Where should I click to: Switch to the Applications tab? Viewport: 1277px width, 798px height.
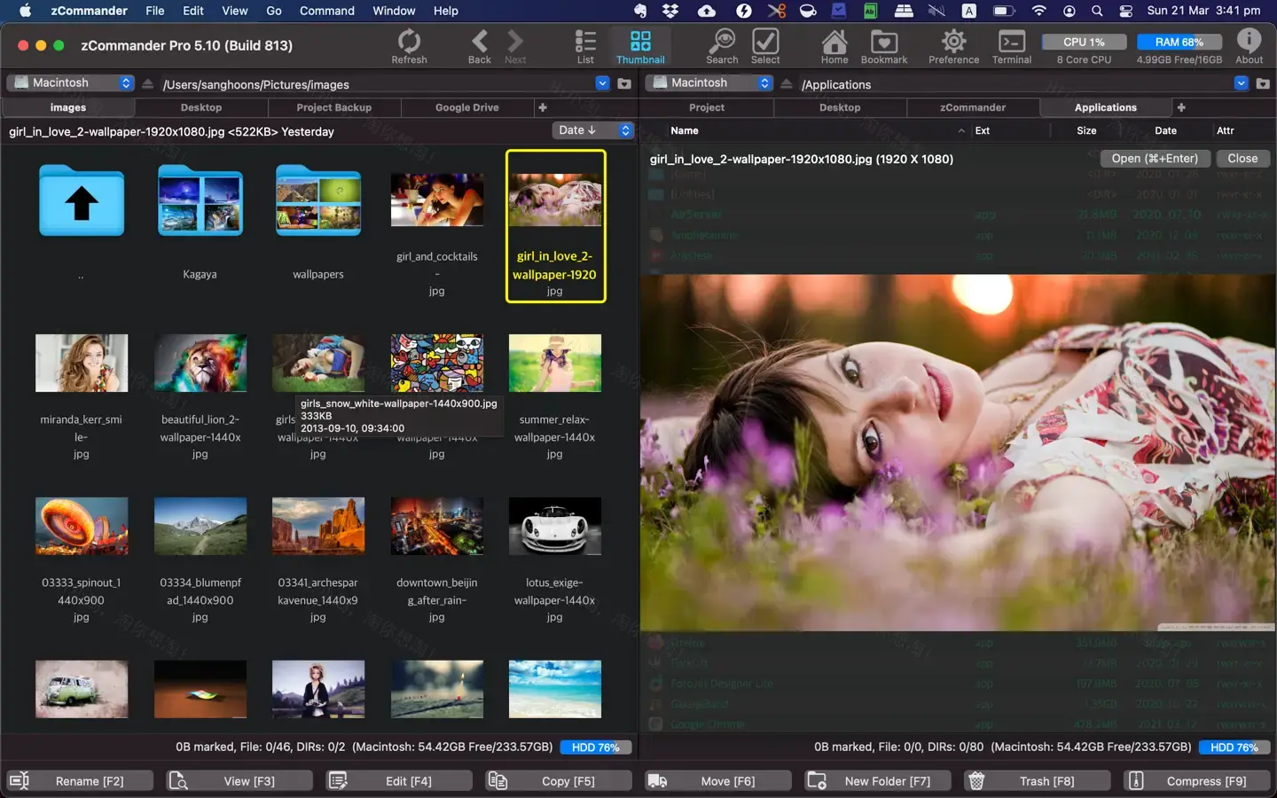pyautogui.click(x=1105, y=107)
